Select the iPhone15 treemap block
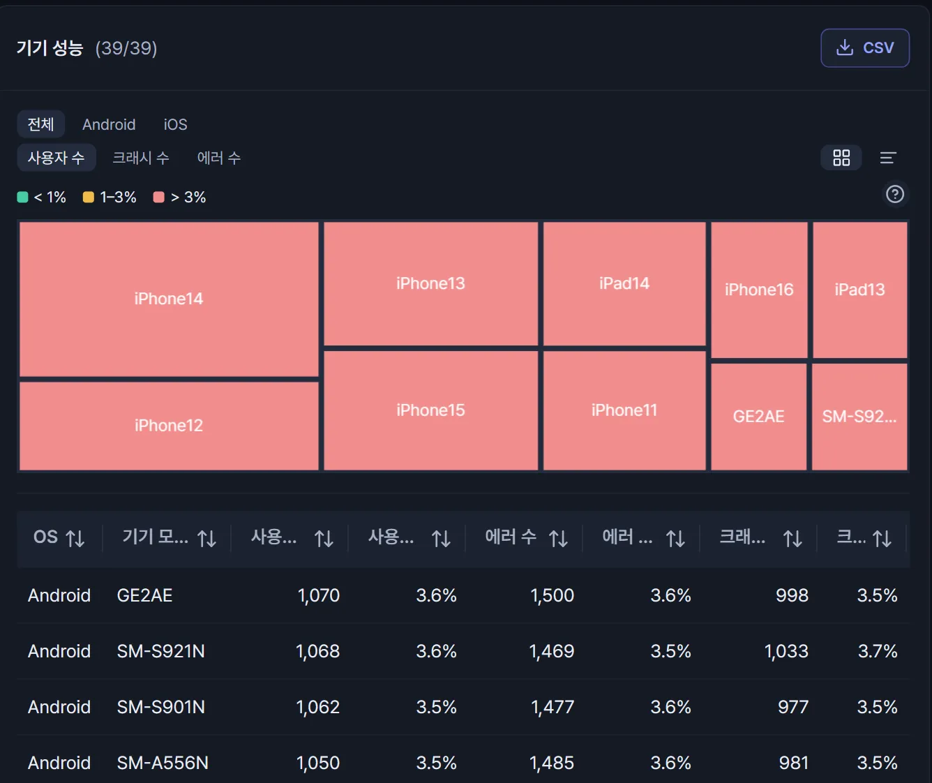Image resolution: width=932 pixels, height=783 pixels. click(430, 410)
